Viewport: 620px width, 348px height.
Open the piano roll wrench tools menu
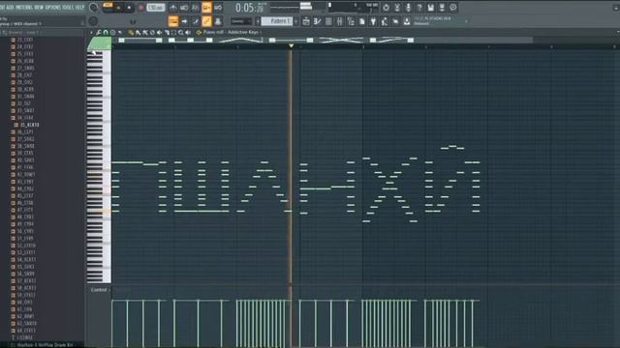99,32
